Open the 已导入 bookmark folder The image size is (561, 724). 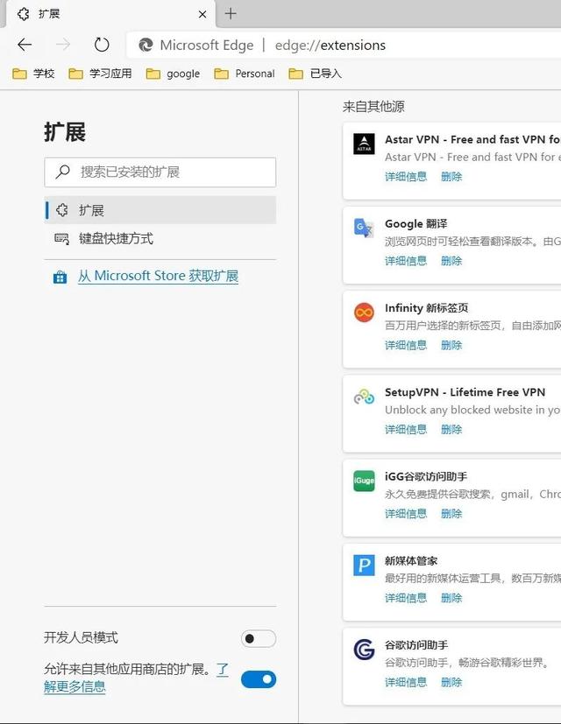[x=315, y=74]
